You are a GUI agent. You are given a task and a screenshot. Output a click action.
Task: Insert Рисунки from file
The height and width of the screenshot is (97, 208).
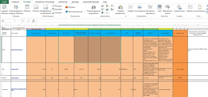(36, 8)
